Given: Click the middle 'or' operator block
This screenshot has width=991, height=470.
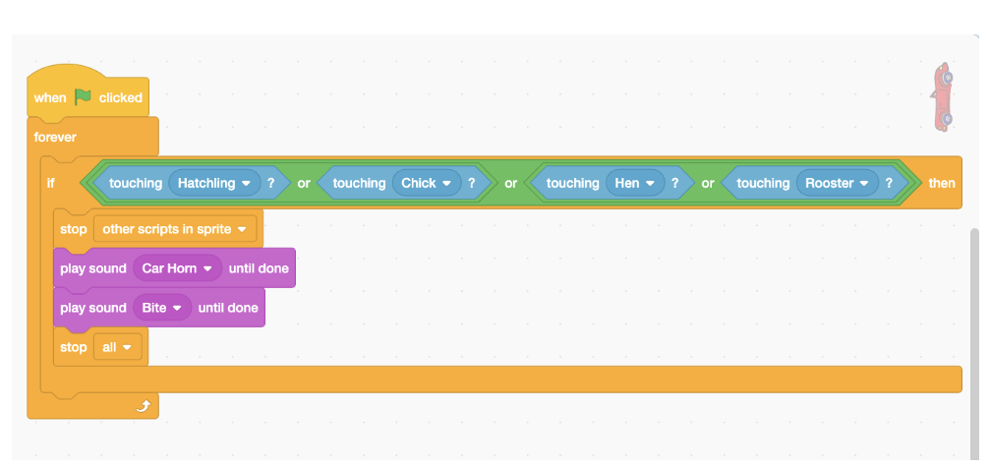Looking at the screenshot, I should (x=511, y=183).
